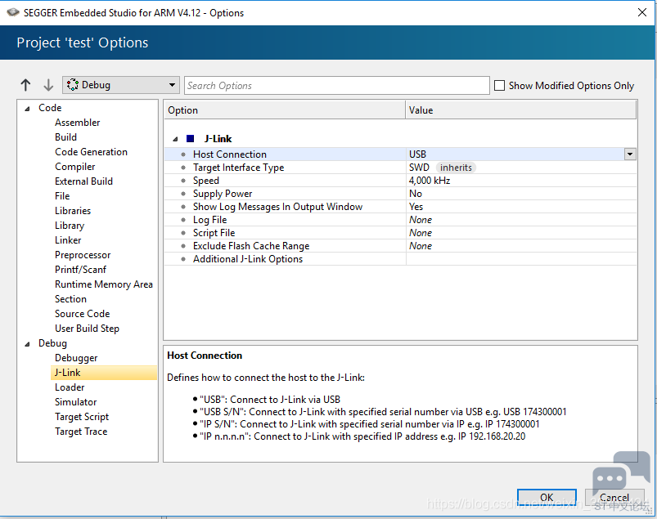Click the Debug configuration gear icon

(x=73, y=84)
